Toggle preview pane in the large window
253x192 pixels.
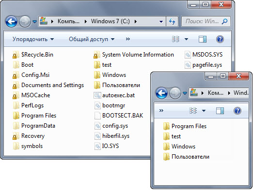[203, 39]
